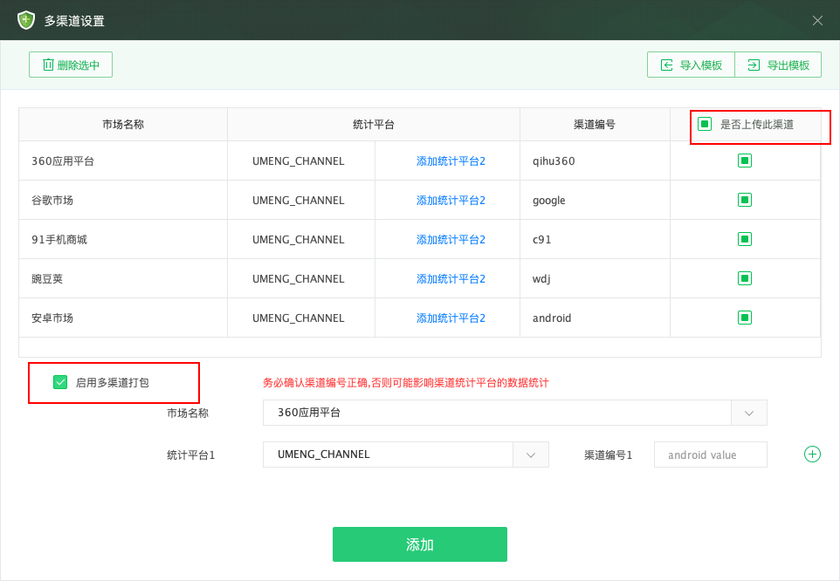
Task: Click the import arrow icon beside 导入模板
Action: (x=666, y=65)
